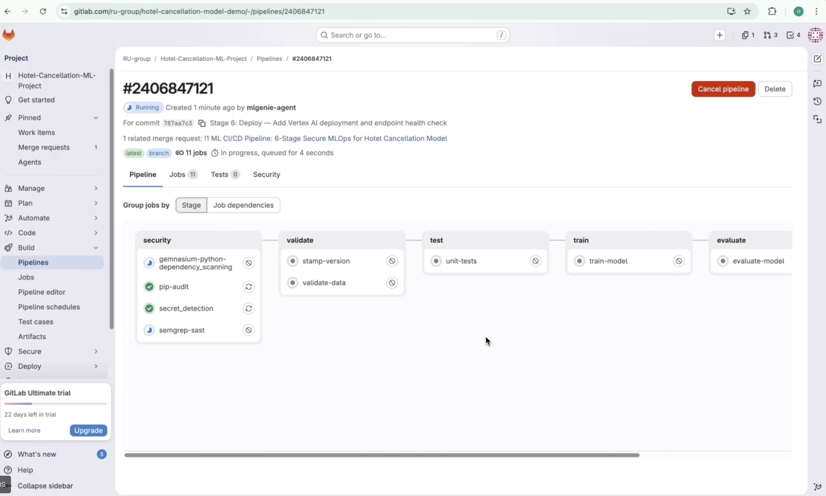The height and width of the screenshot is (496, 826).
Task: Group jobs by Job dependencies
Action: pyautogui.click(x=243, y=205)
